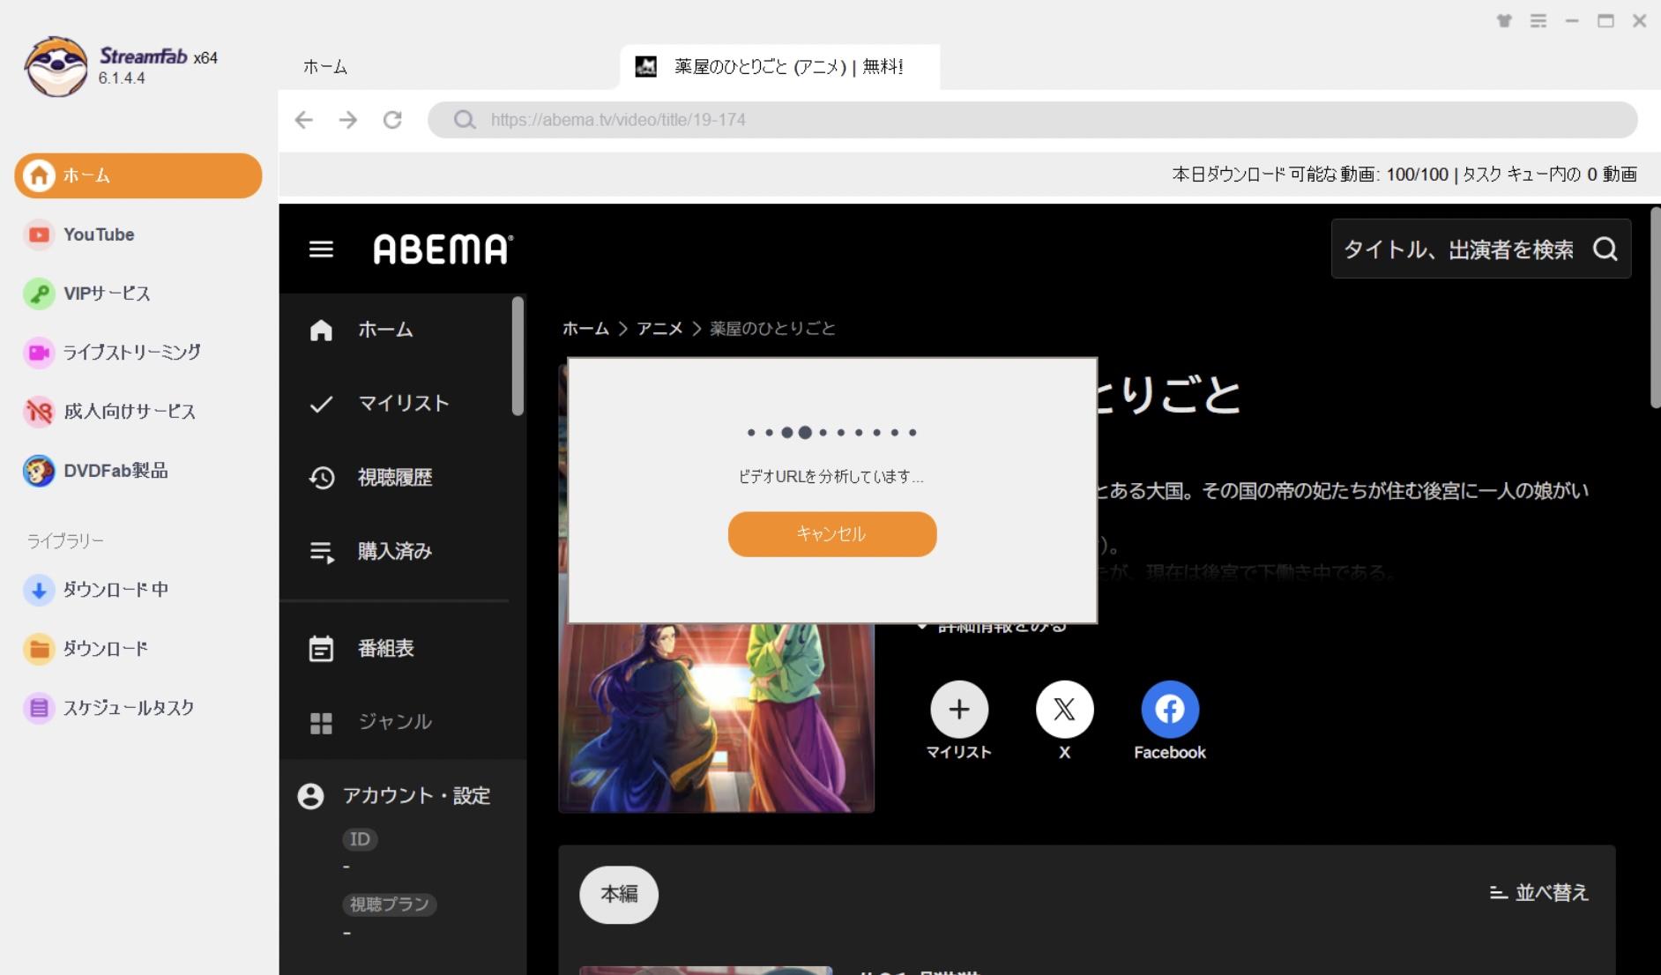
Task: Click the ABEMA sidebar scrollbar
Action: click(x=518, y=355)
